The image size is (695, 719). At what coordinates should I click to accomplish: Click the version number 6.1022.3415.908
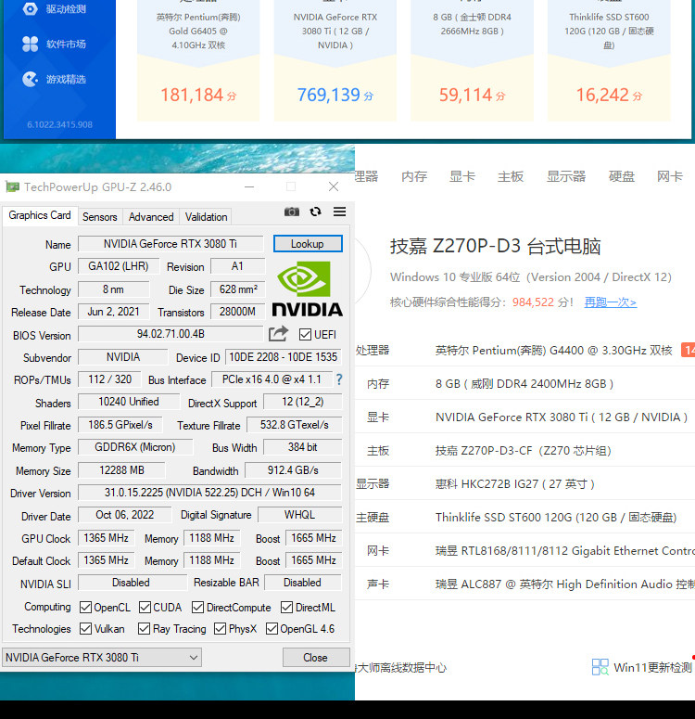[x=59, y=124]
